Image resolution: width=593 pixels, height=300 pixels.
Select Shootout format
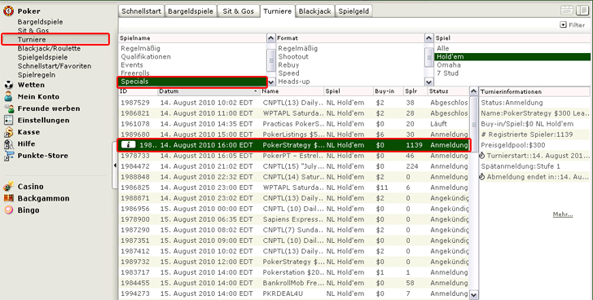click(349, 57)
